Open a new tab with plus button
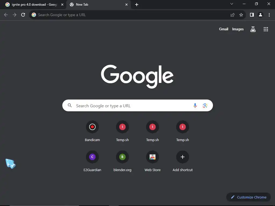This screenshot has width=275, height=206. [x=137, y=5]
